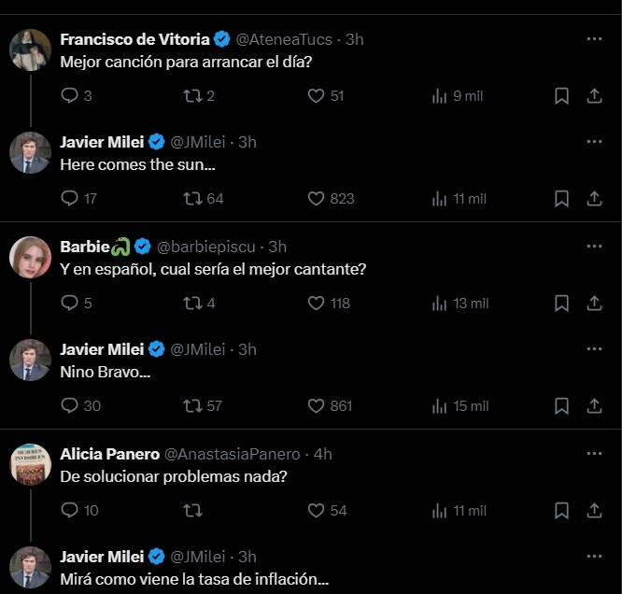Like Barbie's 'mejor cantante' tweet
This screenshot has width=622, height=594.
(x=316, y=303)
